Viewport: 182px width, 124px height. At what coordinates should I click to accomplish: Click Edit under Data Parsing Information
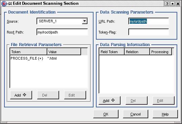pyautogui.click(x=163, y=100)
